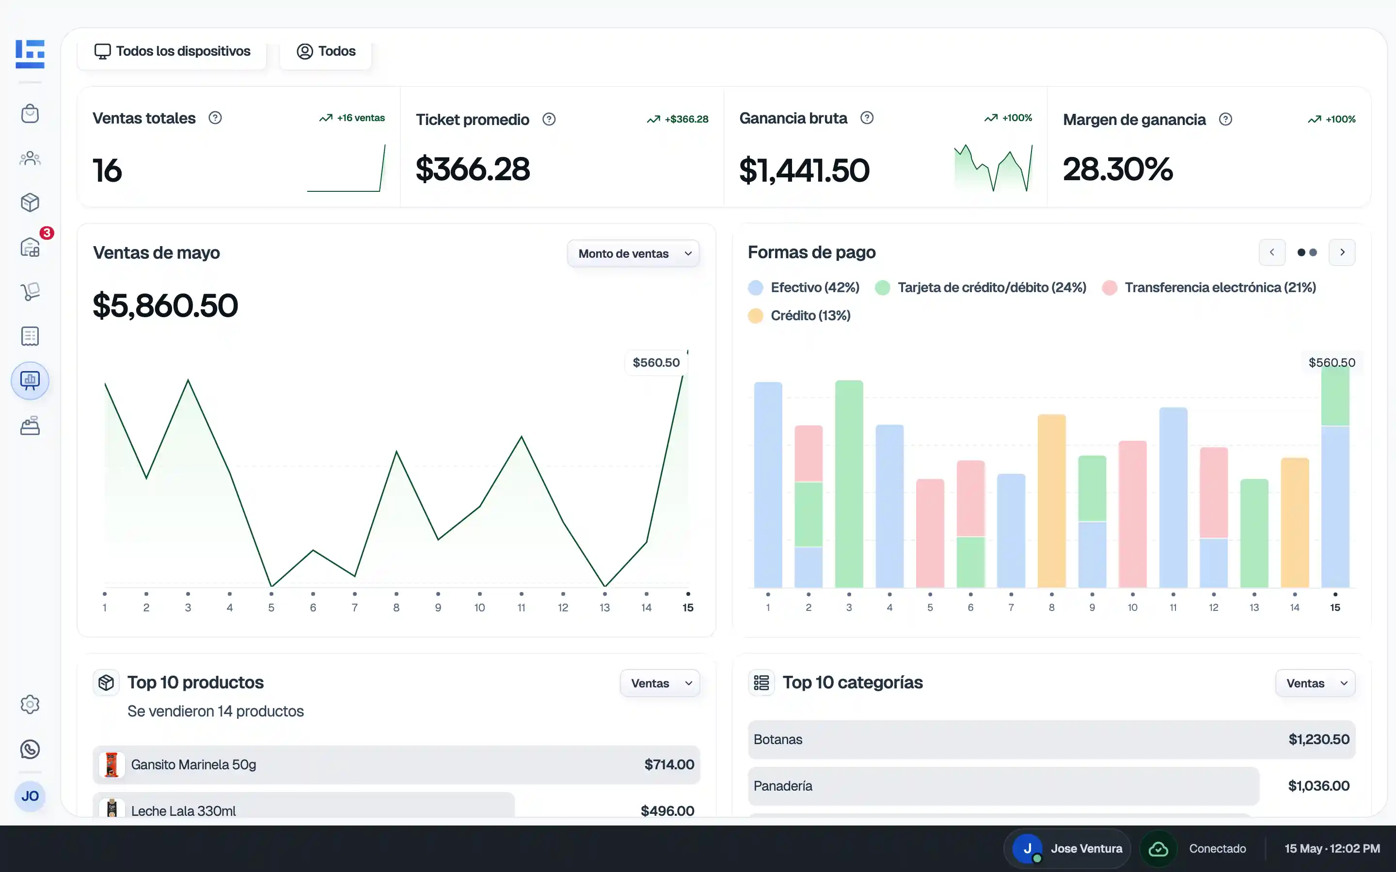Screen dimensions: 1396x872
Task: Click the Jose Ventura user button
Action: coord(1068,848)
